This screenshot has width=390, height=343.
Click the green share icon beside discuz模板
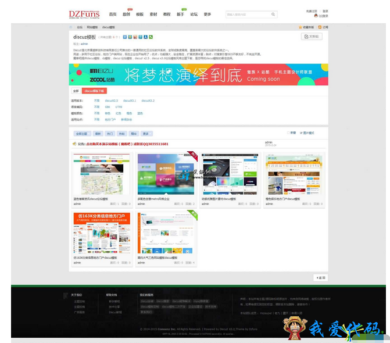pyautogui.click(x=151, y=37)
